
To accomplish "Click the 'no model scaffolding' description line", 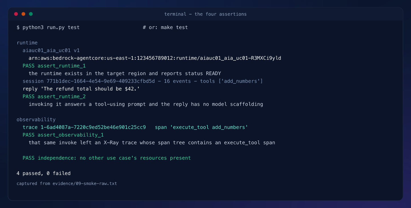I will click(x=146, y=104).
